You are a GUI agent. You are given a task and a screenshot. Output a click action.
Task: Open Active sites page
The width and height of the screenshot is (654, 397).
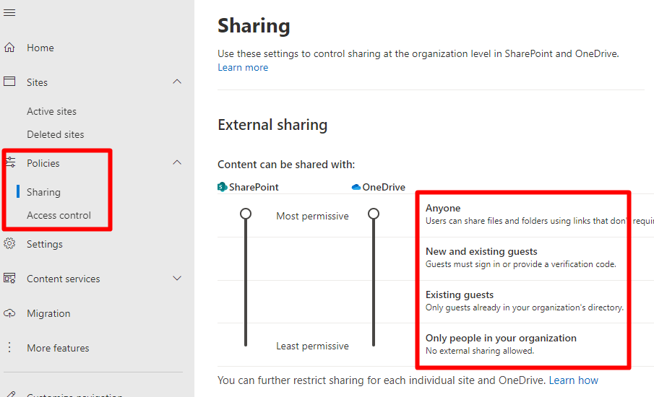[51, 111]
